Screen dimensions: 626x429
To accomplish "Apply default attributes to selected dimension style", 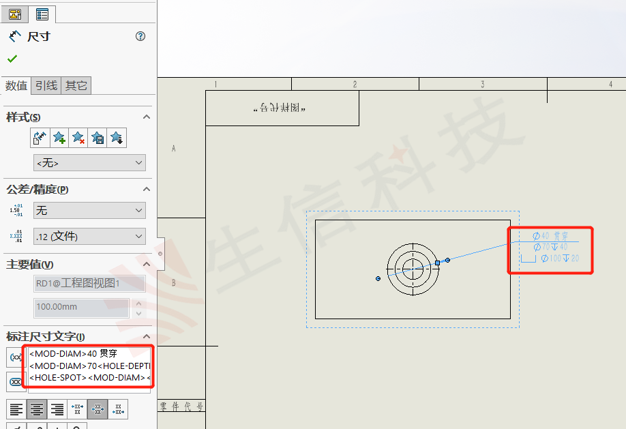I will click(x=40, y=138).
